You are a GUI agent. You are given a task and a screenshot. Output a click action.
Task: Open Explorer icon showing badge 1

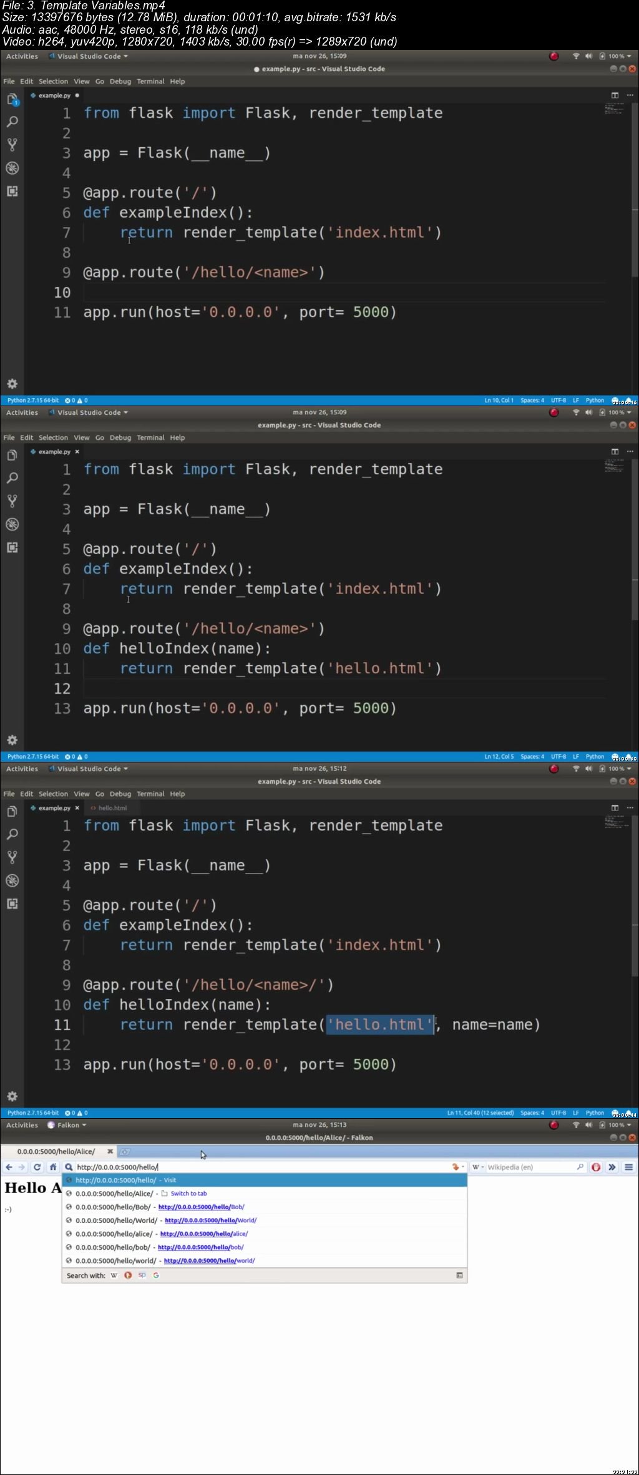(x=12, y=99)
